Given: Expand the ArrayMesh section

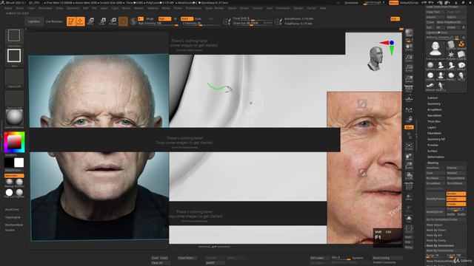Looking at the screenshot, I should tap(435, 109).
